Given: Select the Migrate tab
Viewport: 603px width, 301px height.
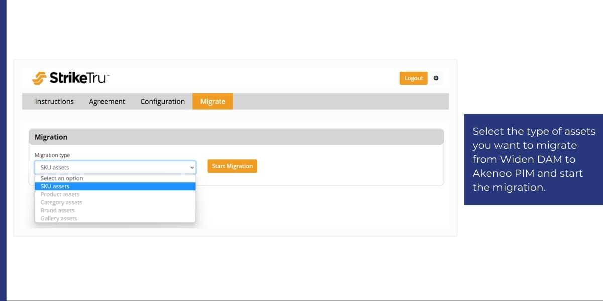Looking at the screenshot, I should coord(213,101).
